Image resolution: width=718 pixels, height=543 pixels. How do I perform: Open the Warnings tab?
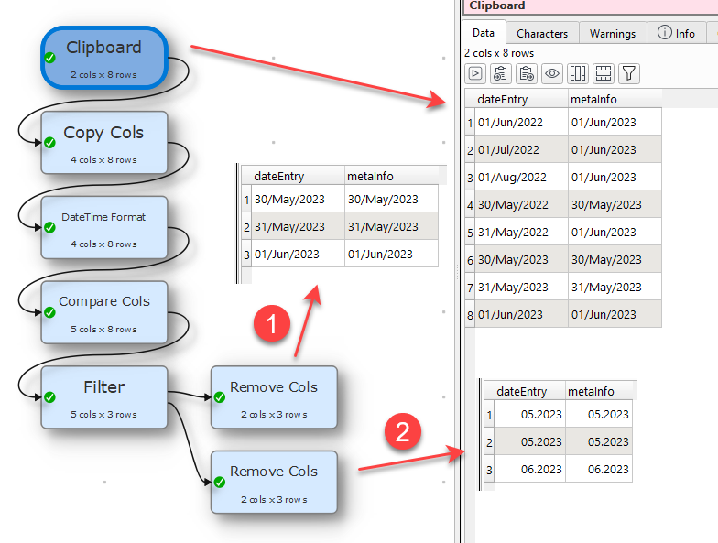point(613,33)
